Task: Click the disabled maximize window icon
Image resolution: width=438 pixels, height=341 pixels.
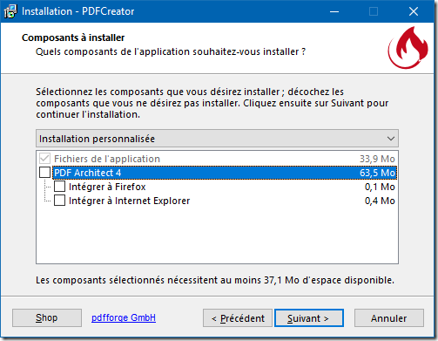Action: pos(374,11)
